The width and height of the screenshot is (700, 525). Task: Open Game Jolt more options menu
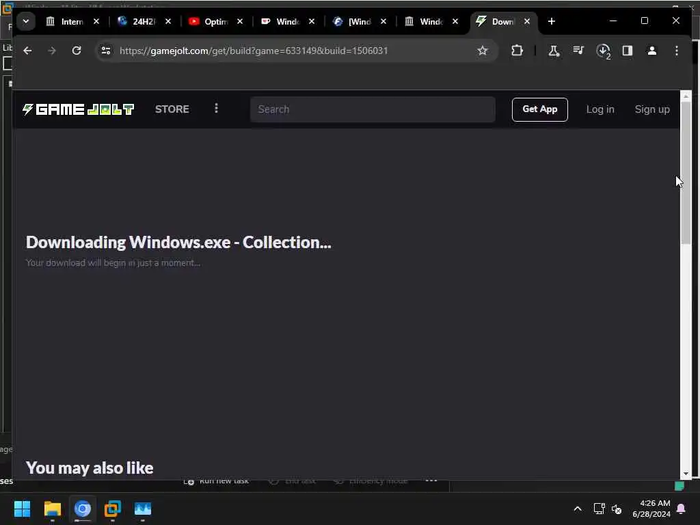[x=216, y=109]
